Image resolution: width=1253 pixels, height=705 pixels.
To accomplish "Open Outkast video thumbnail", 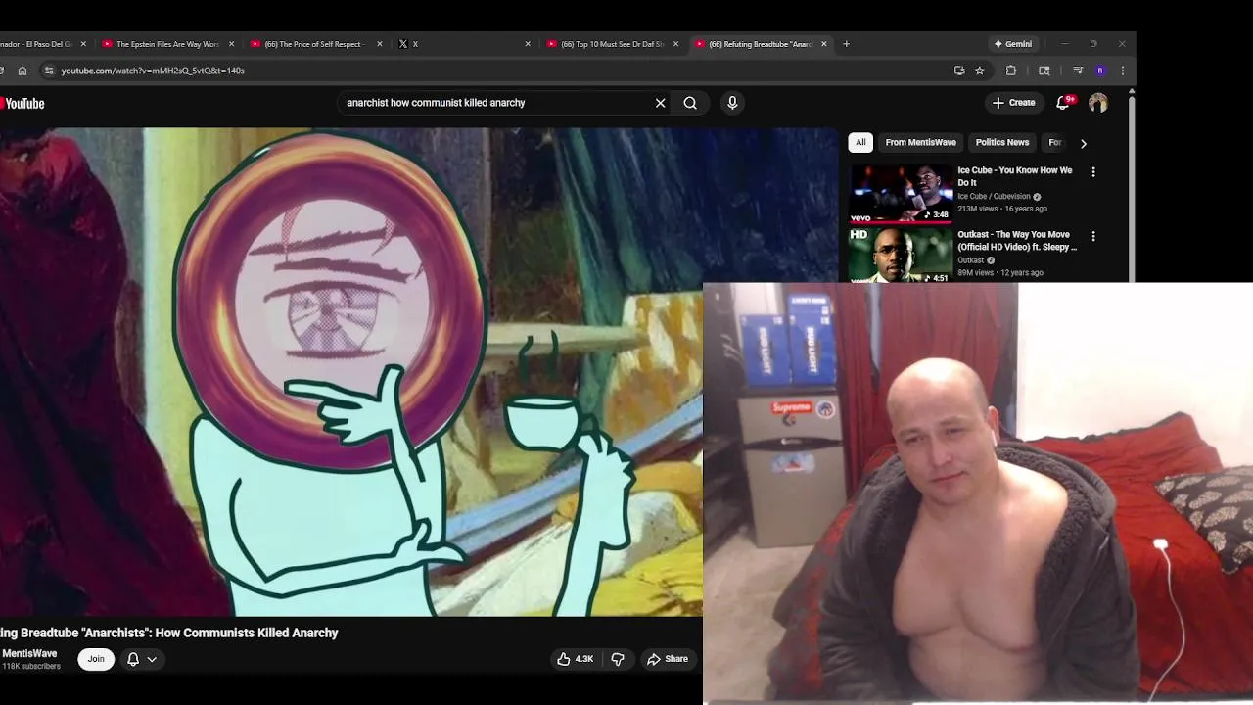I will (900, 255).
